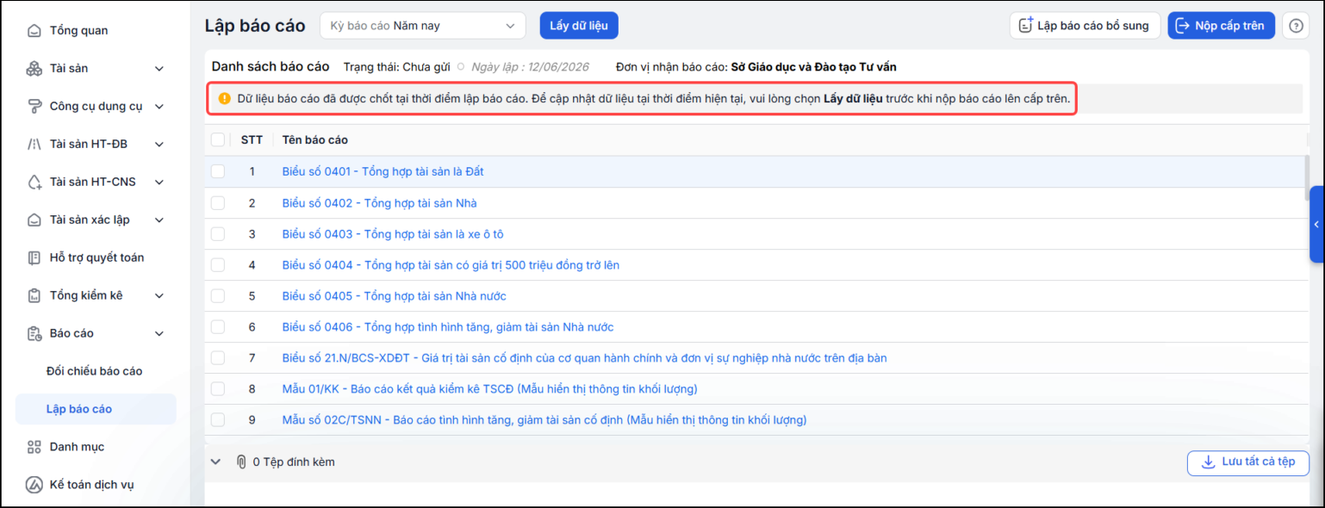Click the Tên báo cáo column header
Viewport: 1325px width, 508px height.
point(315,139)
